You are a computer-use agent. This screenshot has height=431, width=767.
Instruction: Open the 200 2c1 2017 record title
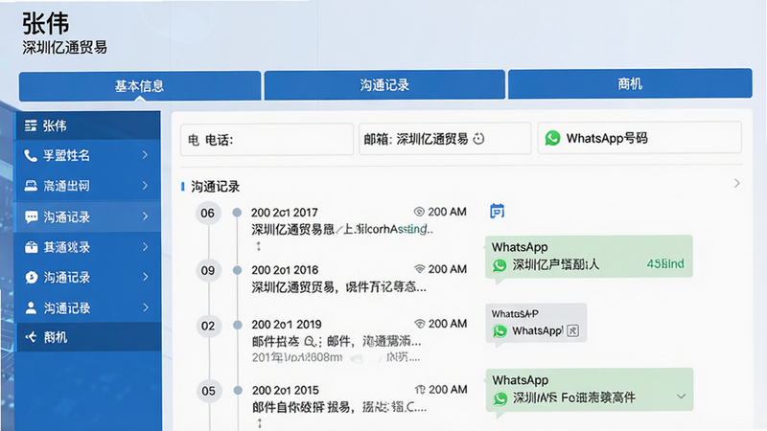point(284,213)
